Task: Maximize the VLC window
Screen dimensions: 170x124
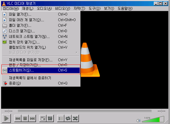Action: pyautogui.click(x=160, y=4)
